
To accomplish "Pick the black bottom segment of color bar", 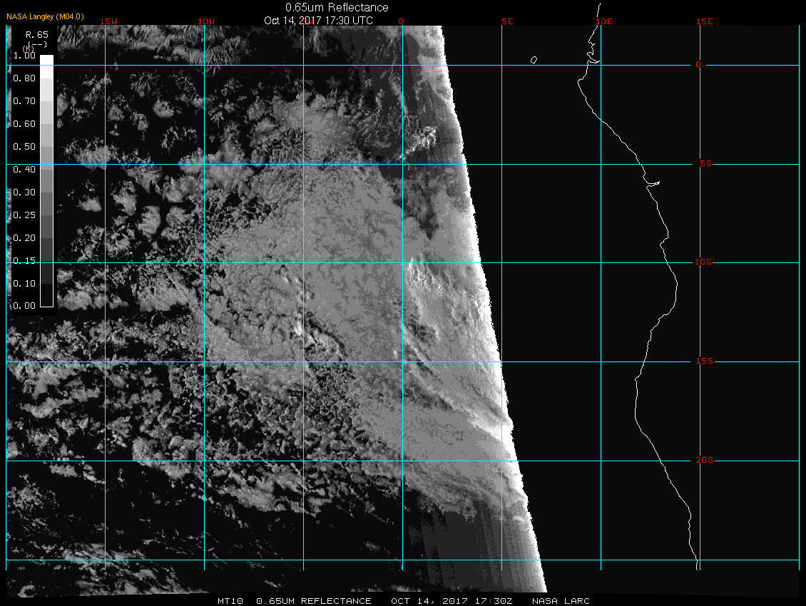I will click(x=47, y=295).
